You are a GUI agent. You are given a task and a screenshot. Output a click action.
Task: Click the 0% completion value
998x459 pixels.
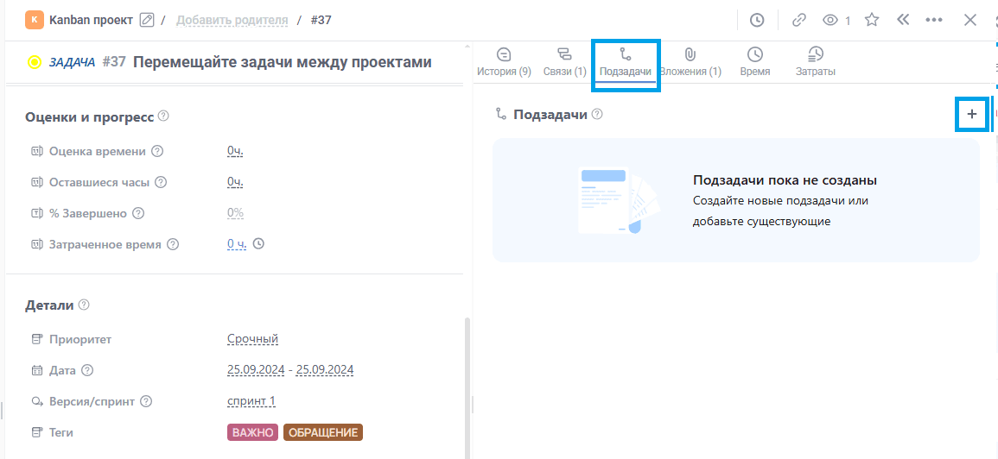(236, 213)
